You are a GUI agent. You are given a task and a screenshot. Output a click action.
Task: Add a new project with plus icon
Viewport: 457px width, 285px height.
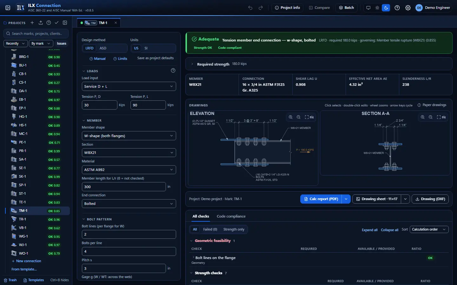point(32,23)
